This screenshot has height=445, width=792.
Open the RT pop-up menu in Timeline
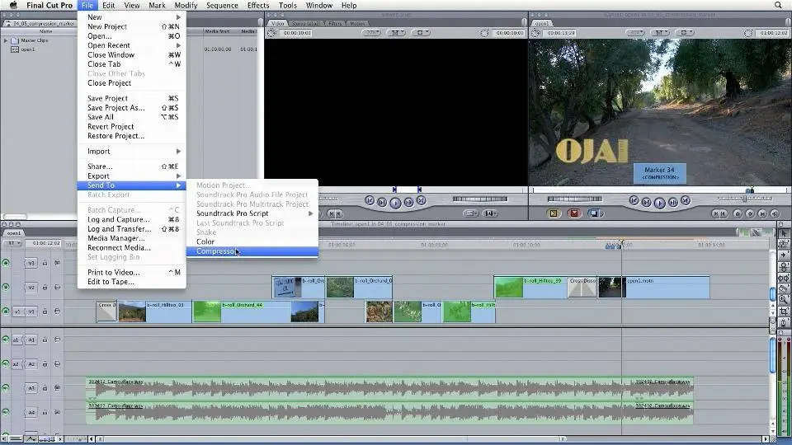click(x=12, y=243)
